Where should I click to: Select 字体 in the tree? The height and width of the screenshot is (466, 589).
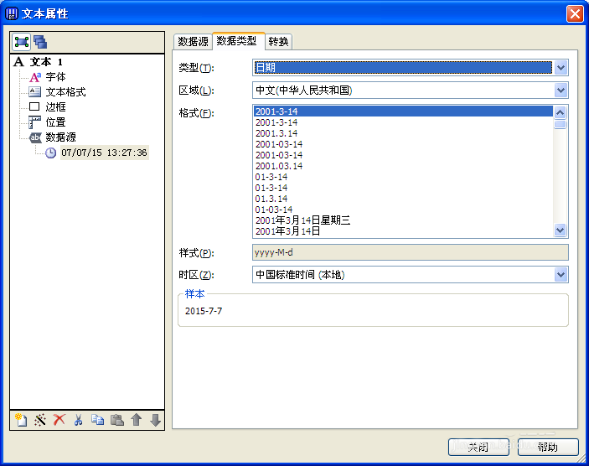pyautogui.click(x=55, y=77)
